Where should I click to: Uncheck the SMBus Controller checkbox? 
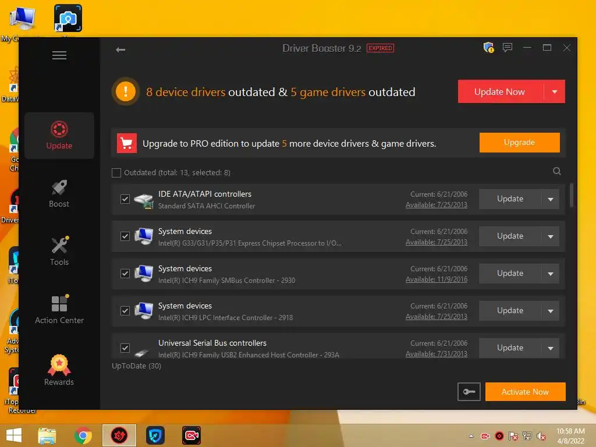pos(125,274)
